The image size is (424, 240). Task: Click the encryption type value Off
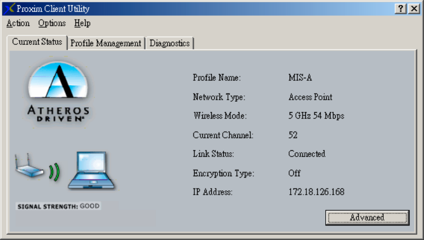coord(294,173)
